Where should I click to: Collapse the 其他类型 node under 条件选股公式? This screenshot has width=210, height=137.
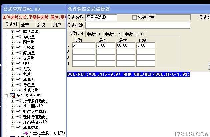pyautogui.click(x=12, y=128)
